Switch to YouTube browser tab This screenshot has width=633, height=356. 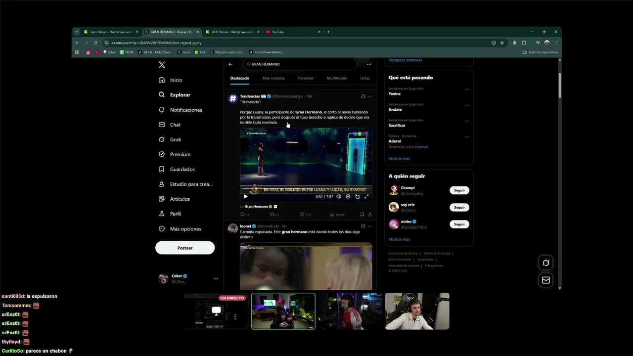click(x=293, y=32)
